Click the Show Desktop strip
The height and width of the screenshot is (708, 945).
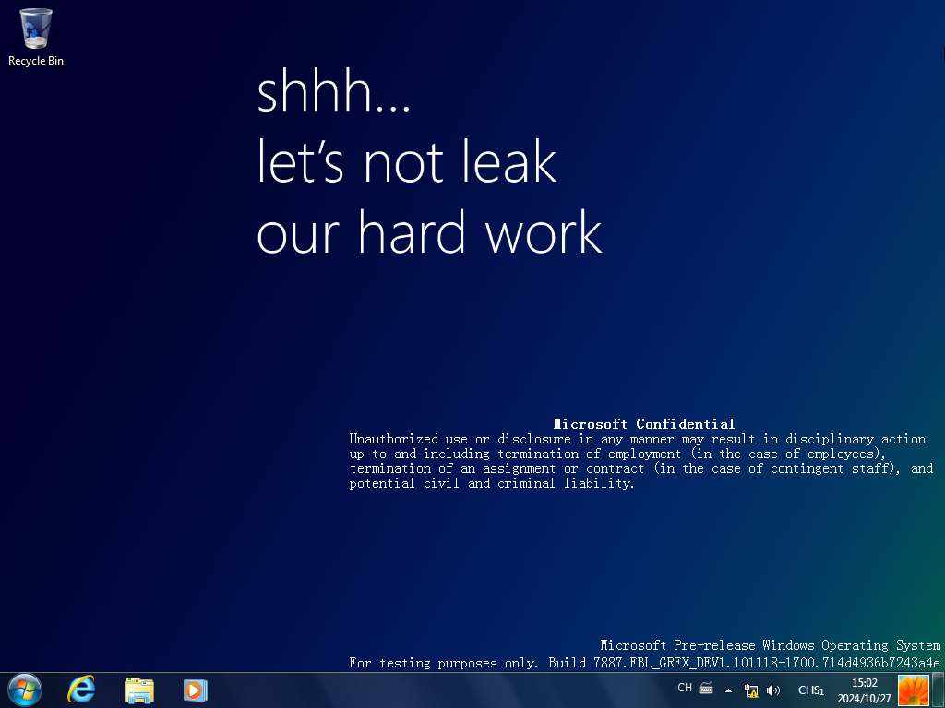pyautogui.click(x=939, y=690)
